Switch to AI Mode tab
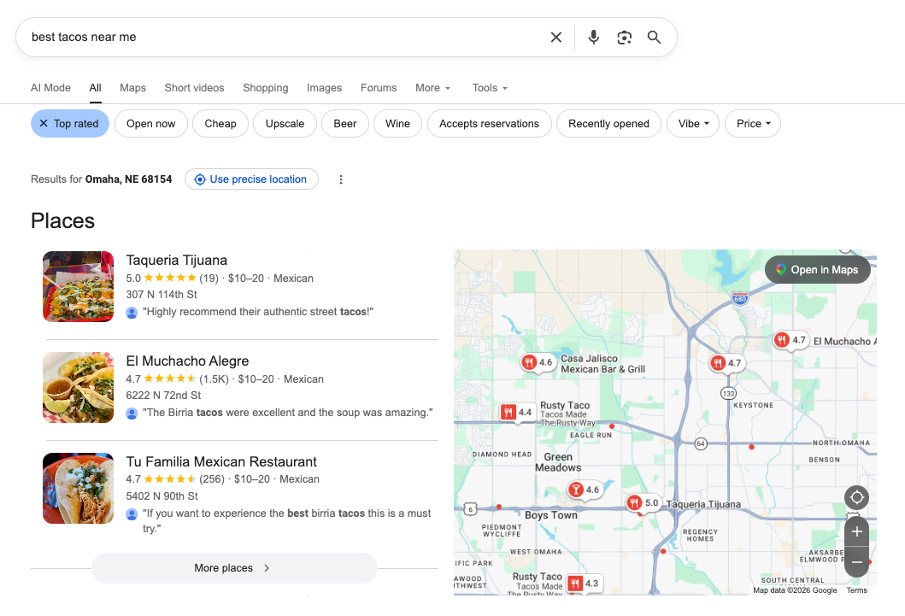Viewport: 905px width, 616px height. click(x=50, y=88)
